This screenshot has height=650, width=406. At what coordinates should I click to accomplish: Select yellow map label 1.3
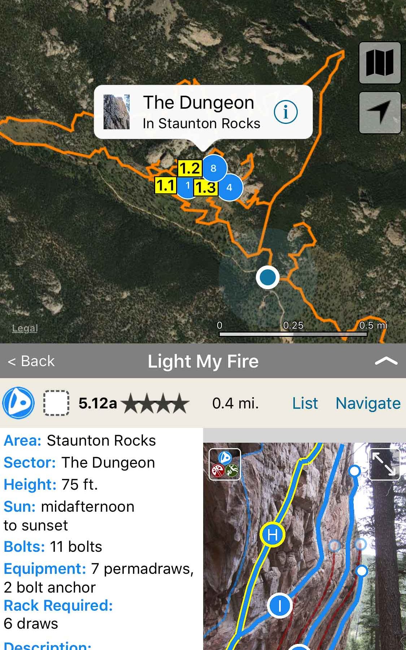click(x=206, y=188)
